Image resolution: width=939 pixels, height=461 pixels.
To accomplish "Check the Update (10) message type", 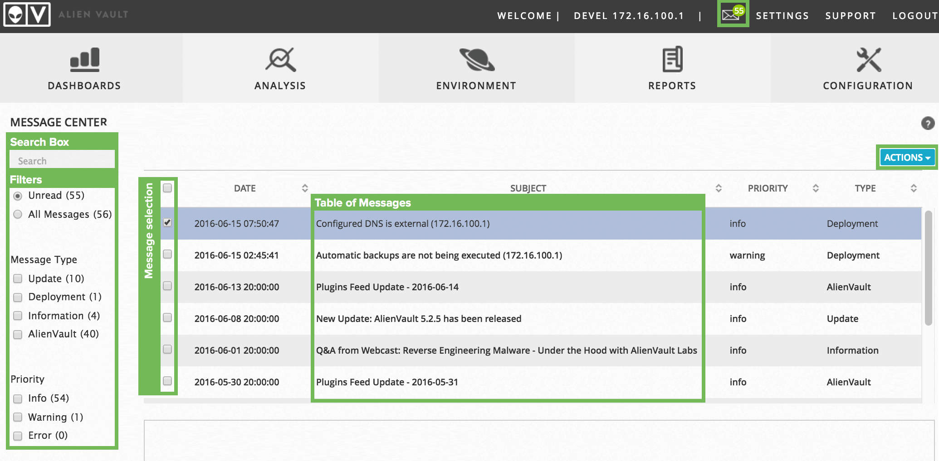I will point(18,279).
